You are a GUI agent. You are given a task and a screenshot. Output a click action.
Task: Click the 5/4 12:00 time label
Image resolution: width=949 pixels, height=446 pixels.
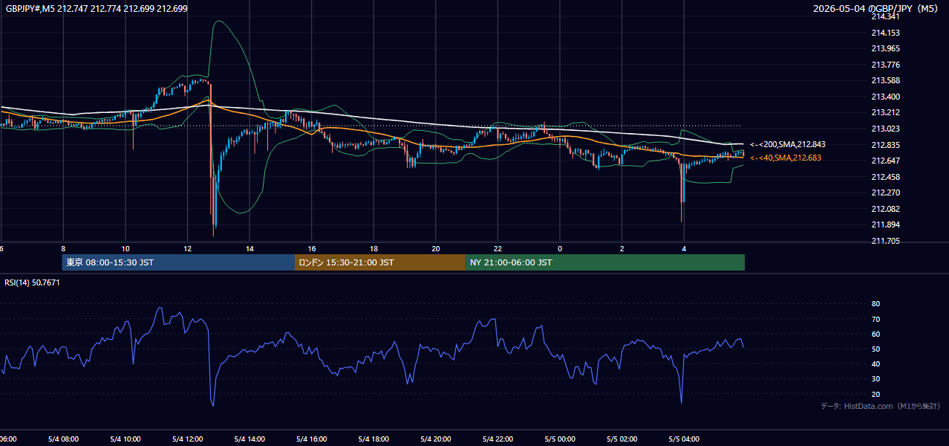click(187, 439)
